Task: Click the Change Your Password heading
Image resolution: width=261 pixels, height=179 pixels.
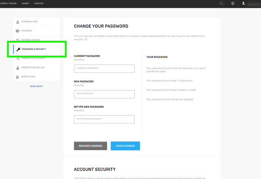Action: click(x=101, y=26)
